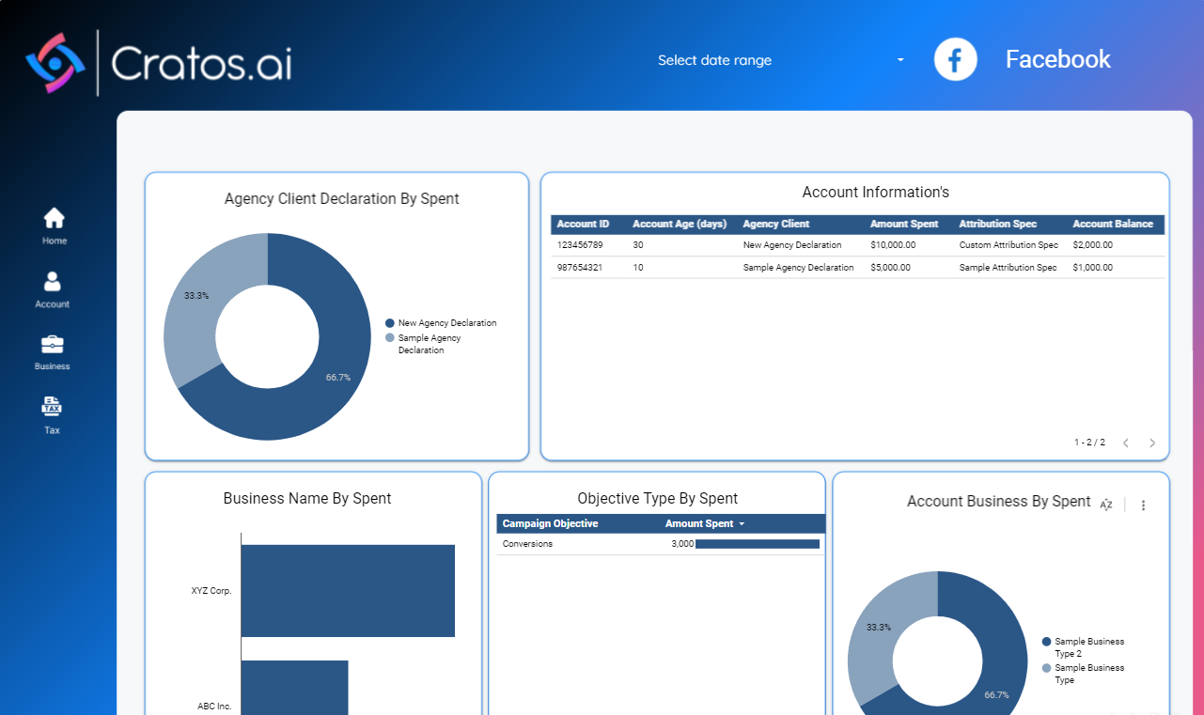Click the $1,000.00 account balance cell

(x=1092, y=268)
